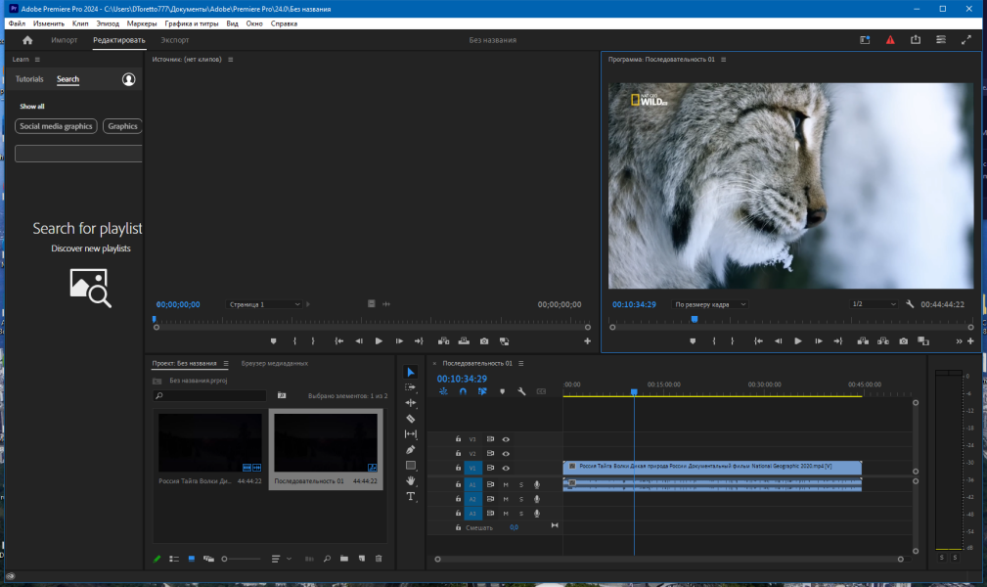This screenshot has width=987, height=587.
Task: Open the 'Эпизод' menu in the menu bar
Action: click(108, 23)
